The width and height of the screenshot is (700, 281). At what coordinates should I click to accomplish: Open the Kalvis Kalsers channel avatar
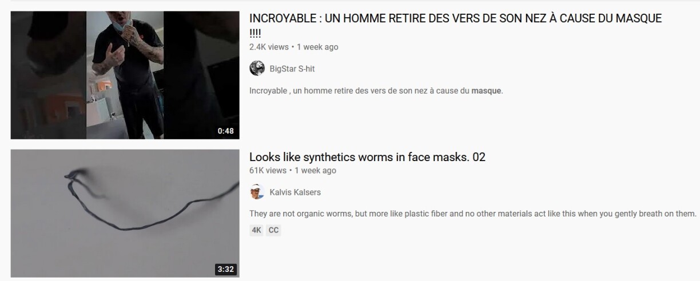point(257,192)
